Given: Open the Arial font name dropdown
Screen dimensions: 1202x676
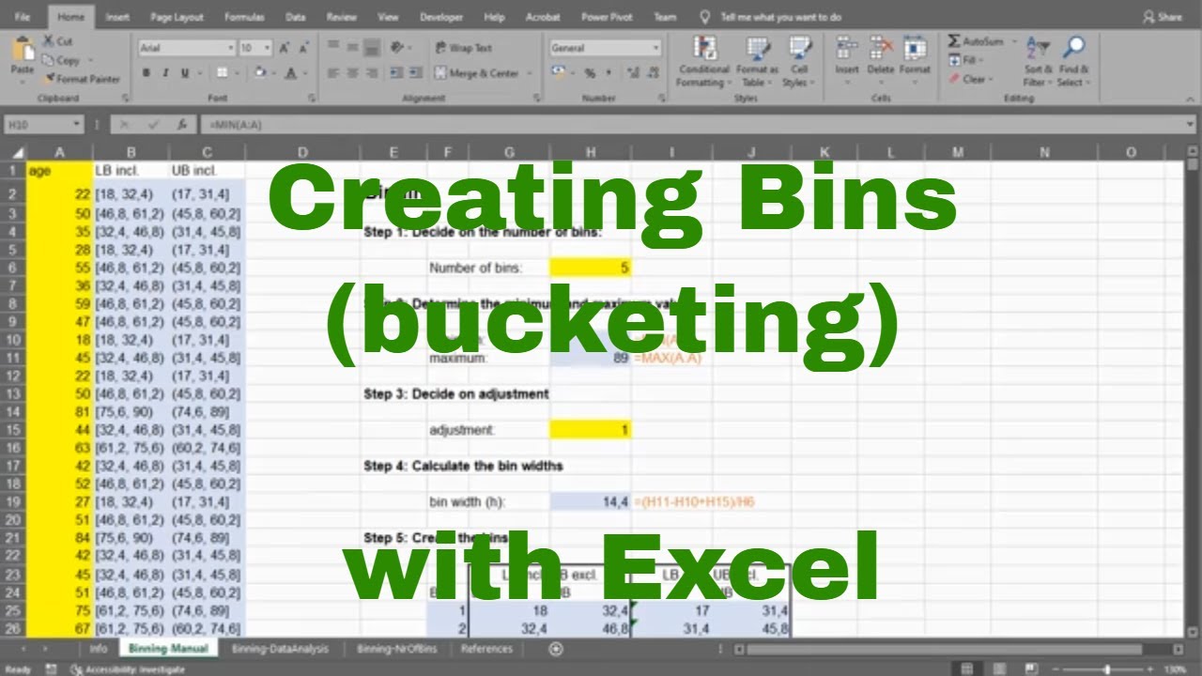Looking at the screenshot, I should [x=229, y=48].
